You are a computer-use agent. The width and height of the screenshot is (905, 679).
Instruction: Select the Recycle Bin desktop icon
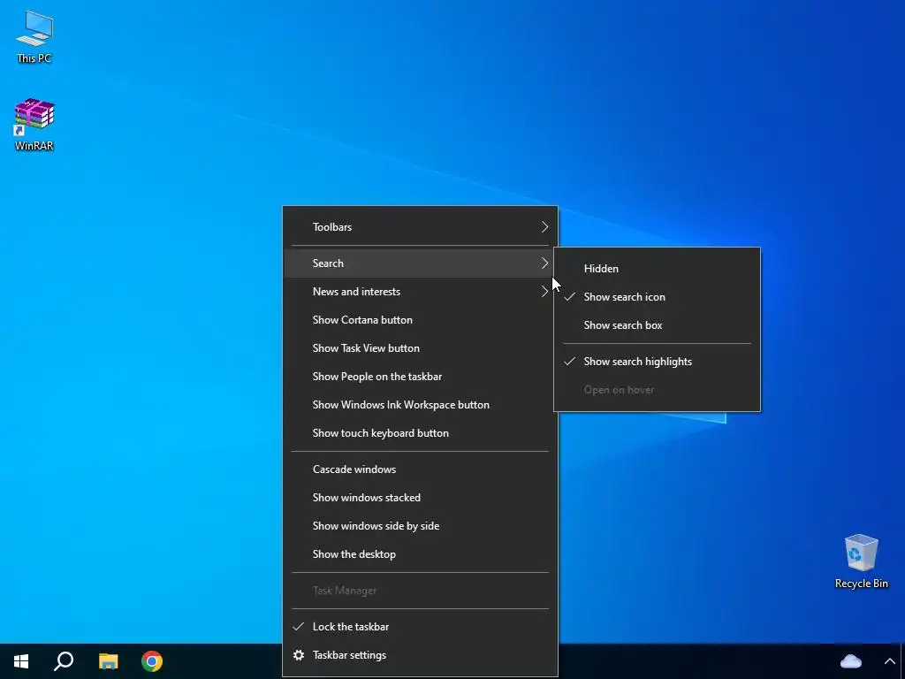(x=861, y=561)
